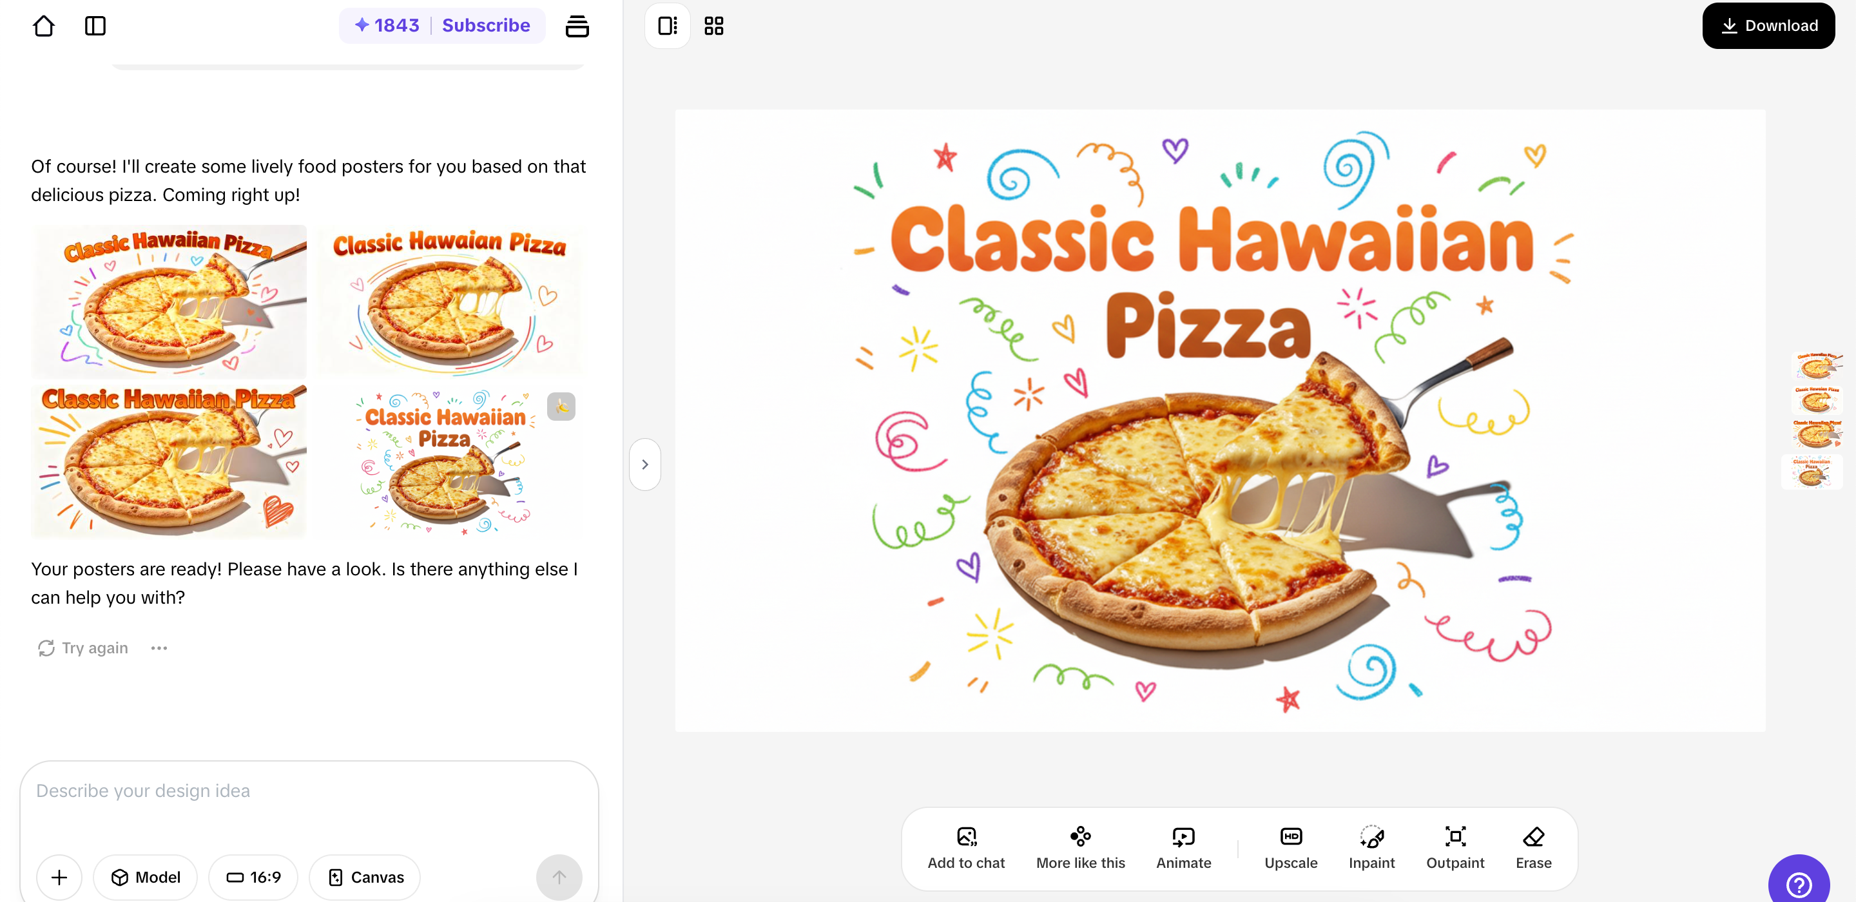Click the home icon
The width and height of the screenshot is (1856, 902).
tap(43, 26)
